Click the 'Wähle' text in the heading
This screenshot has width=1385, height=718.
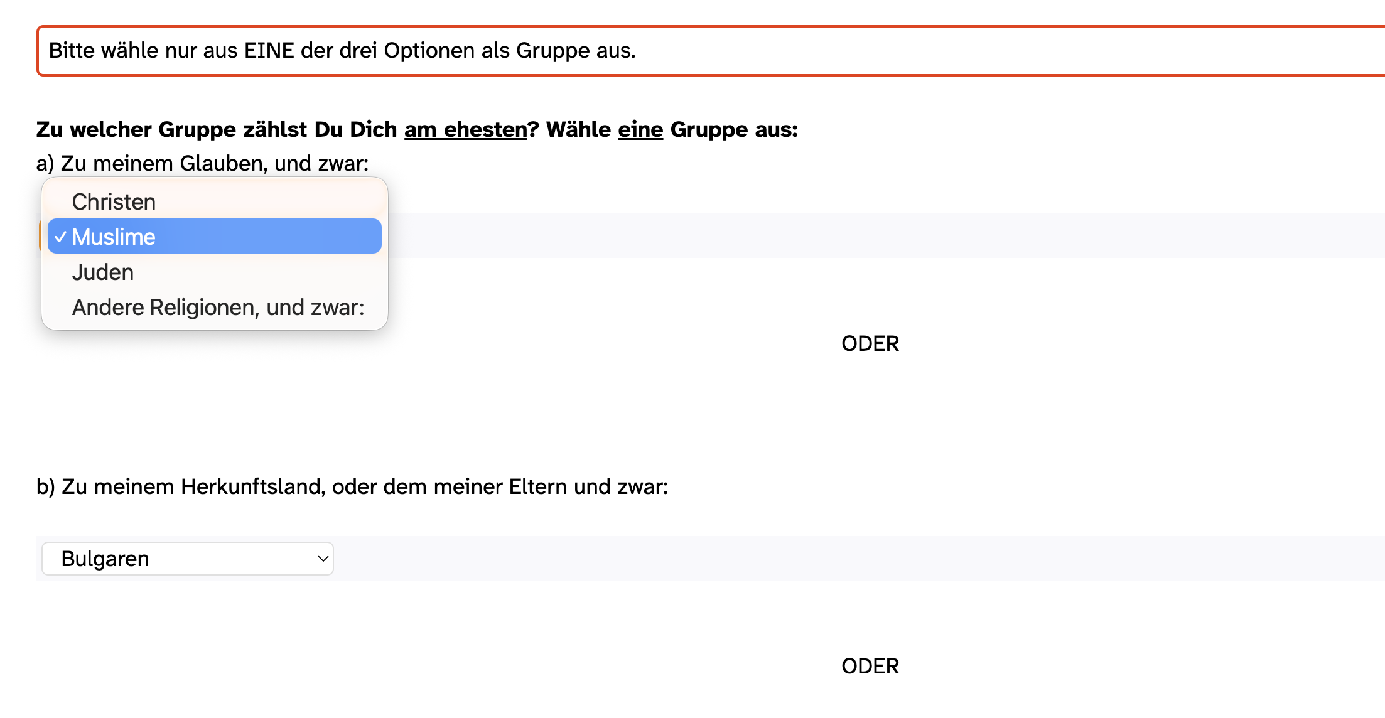pos(578,129)
